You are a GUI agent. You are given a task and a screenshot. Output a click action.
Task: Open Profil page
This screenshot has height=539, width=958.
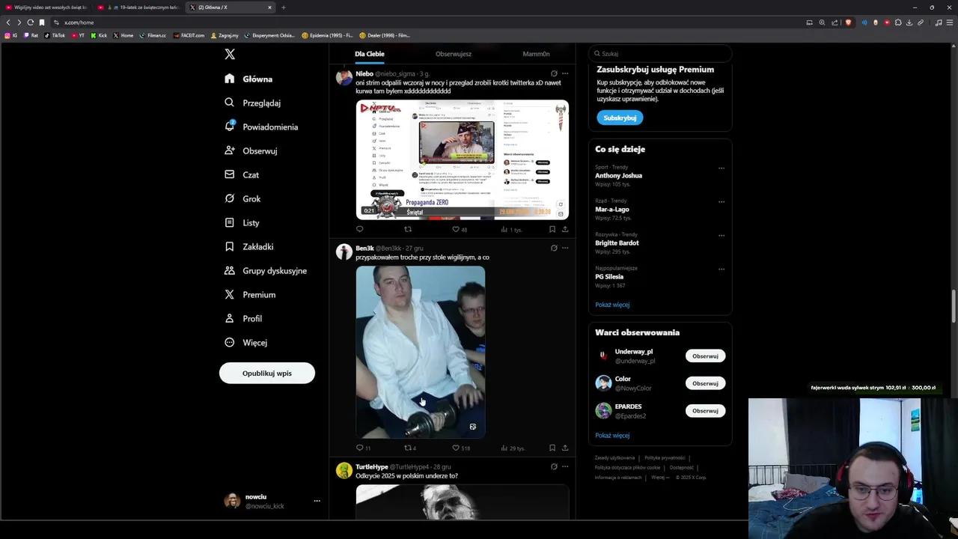[242, 318]
